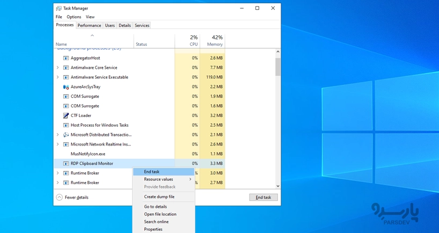Expand Antimalware Service Executable group
Viewport: 439px width, 233px height.
(x=57, y=77)
